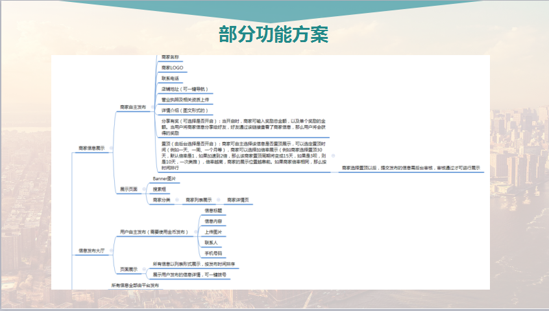Image resolution: width=549 pixels, height=311 pixels.
Task: Select the 手机号码 node
Action: click(x=213, y=253)
